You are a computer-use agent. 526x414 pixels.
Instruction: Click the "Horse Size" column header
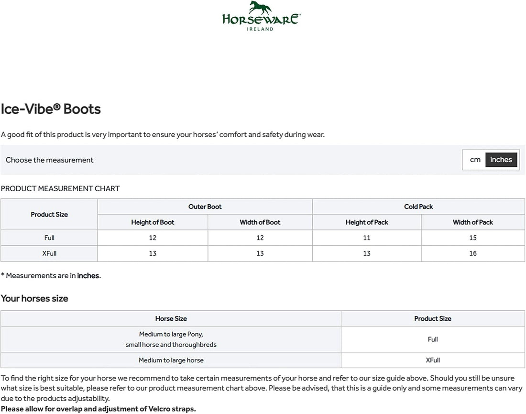tap(171, 319)
